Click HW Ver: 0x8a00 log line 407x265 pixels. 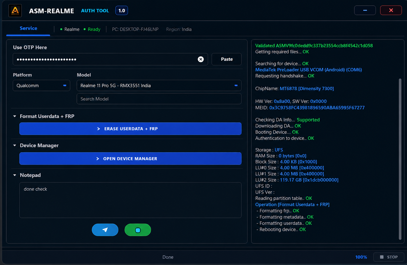(291, 101)
